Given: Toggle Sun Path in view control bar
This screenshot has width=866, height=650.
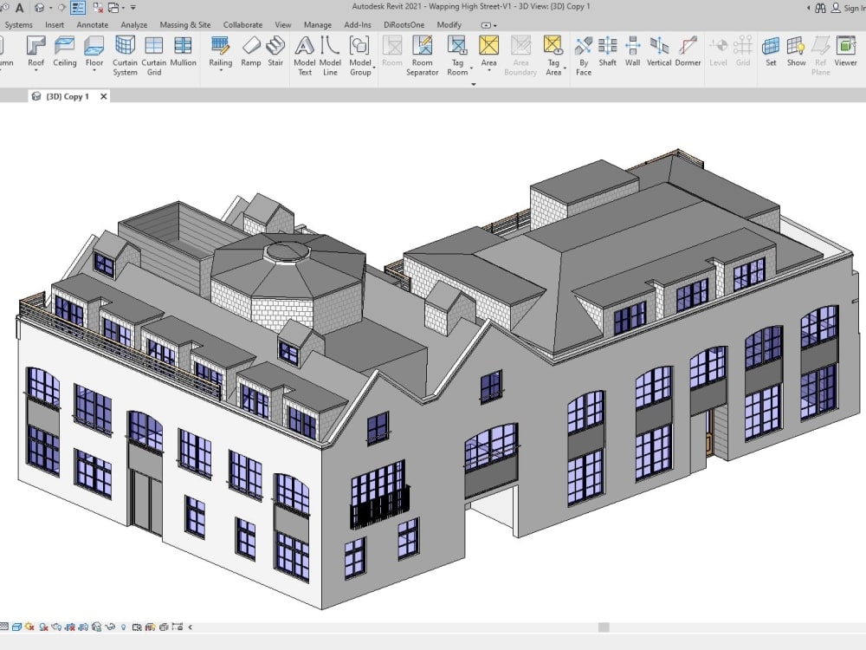Looking at the screenshot, I should tap(29, 627).
